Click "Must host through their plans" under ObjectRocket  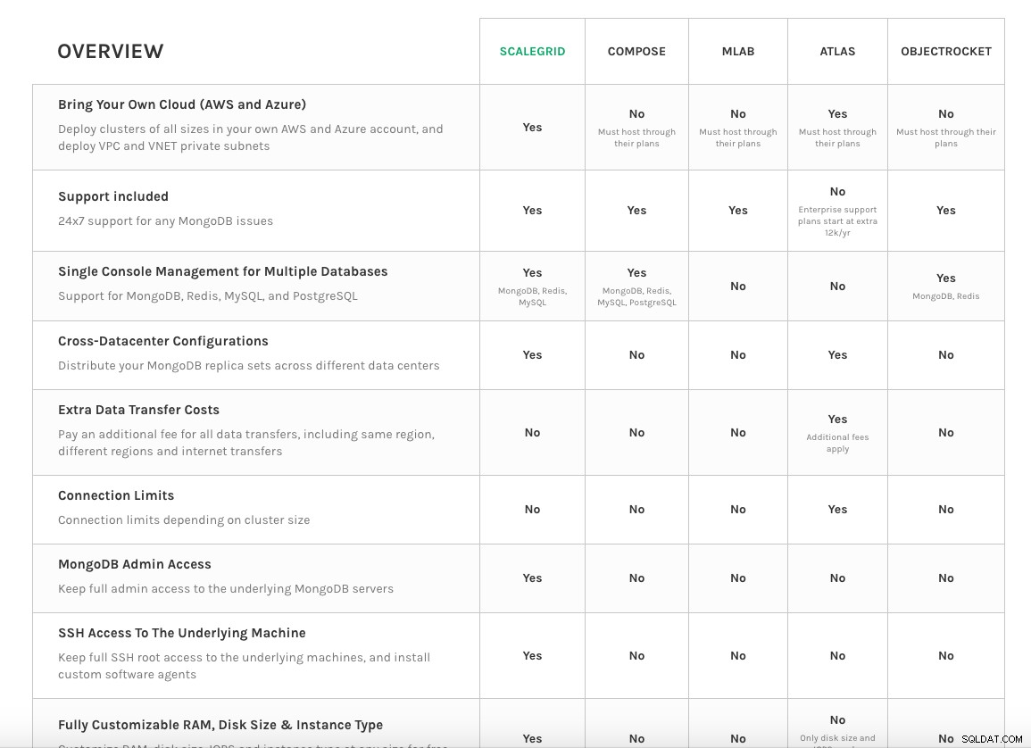click(946, 137)
